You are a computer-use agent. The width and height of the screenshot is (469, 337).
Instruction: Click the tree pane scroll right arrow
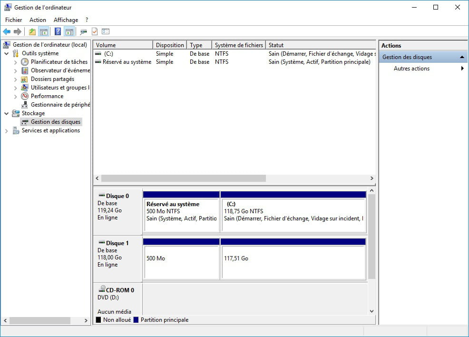click(86, 320)
